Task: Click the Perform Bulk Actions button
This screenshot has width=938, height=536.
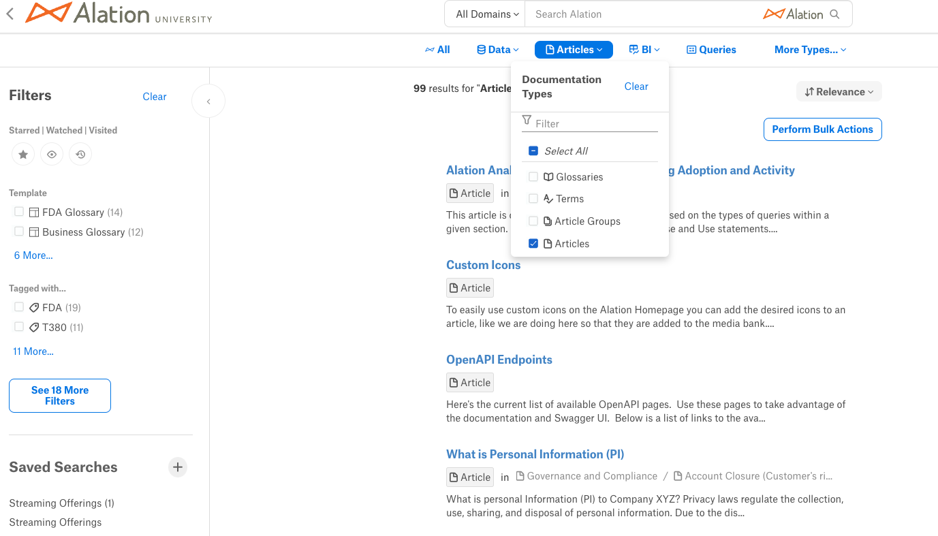Action: tap(823, 129)
